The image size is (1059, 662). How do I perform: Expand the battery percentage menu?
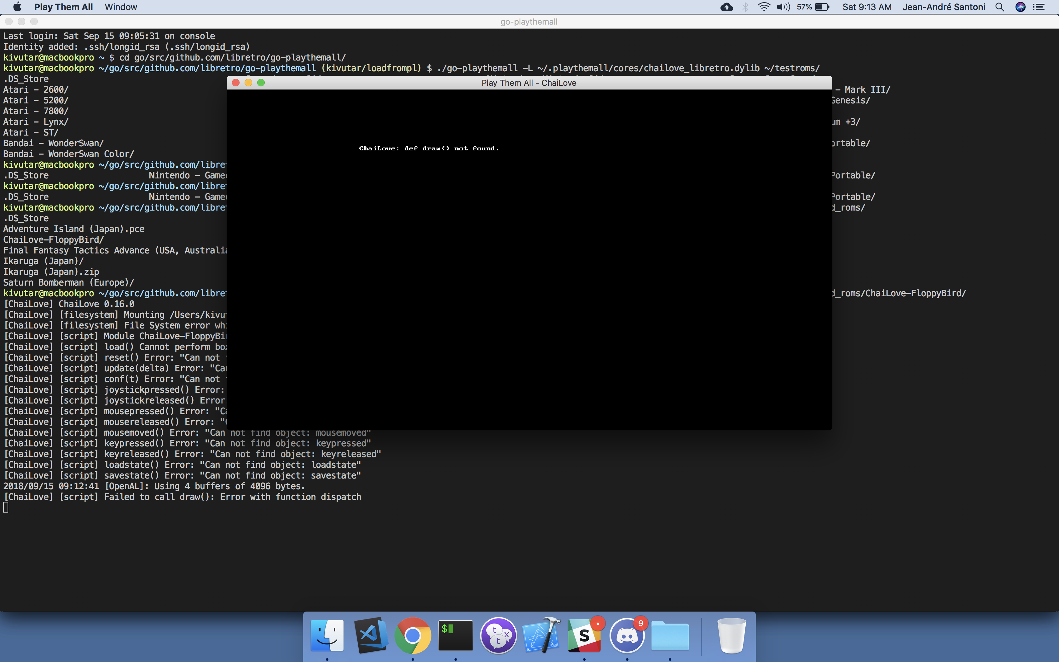[812, 7]
